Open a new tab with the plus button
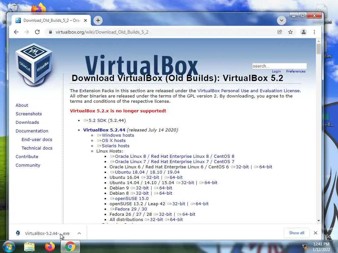This screenshot has width=338, height=253. [98, 20]
